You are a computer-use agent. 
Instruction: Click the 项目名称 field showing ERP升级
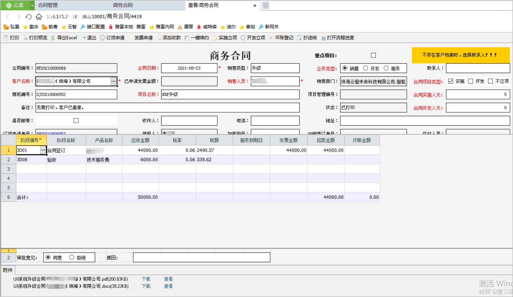(x=230, y=94)
